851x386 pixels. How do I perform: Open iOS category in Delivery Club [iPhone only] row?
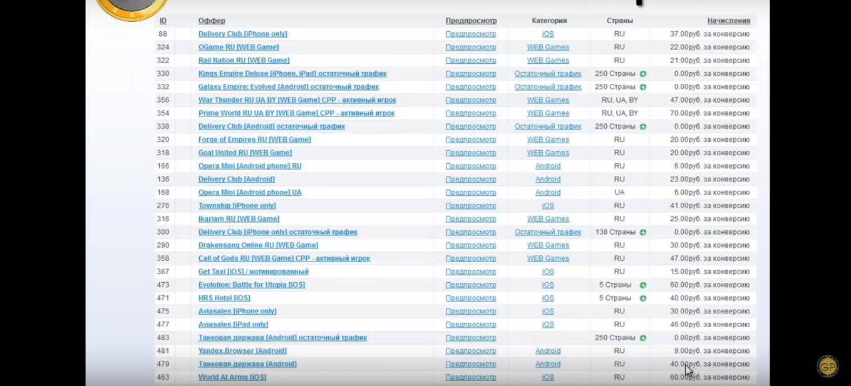548,34
